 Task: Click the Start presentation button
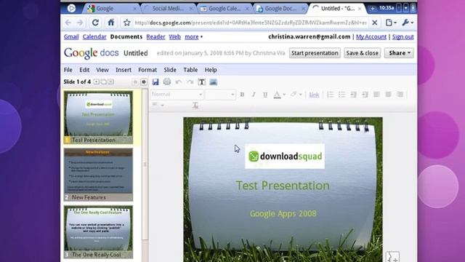tap(315, 53)
